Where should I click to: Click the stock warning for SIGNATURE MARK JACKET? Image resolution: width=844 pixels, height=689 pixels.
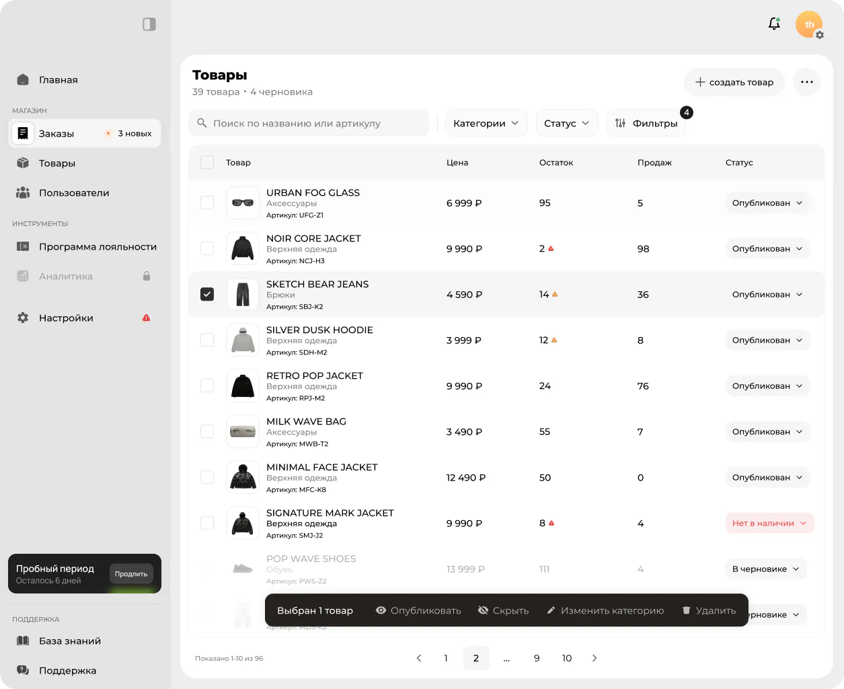pyautogui.click(x=551, y=523)
